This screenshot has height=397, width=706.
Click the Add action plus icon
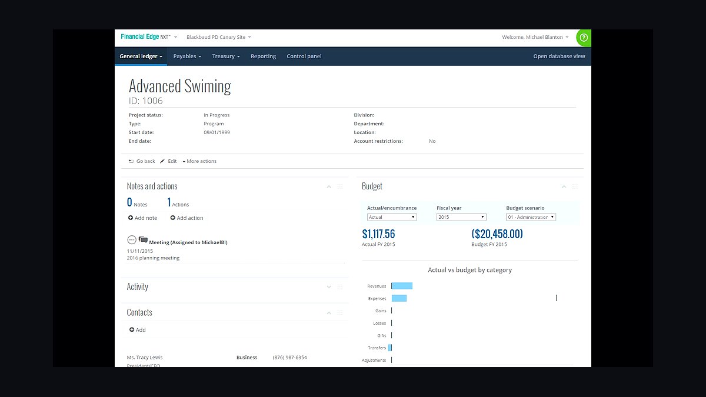pos(173,218)
